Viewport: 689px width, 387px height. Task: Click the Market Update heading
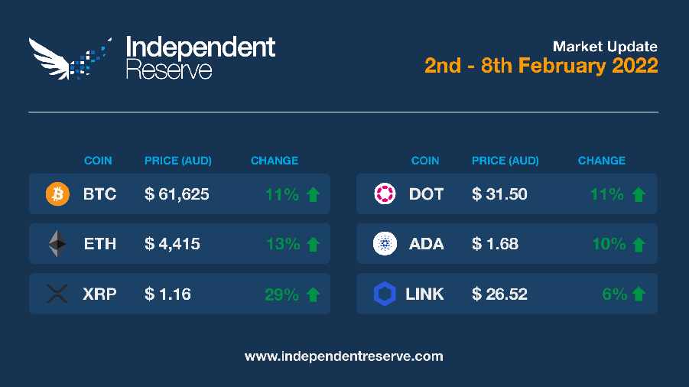(x=605, y=47)
